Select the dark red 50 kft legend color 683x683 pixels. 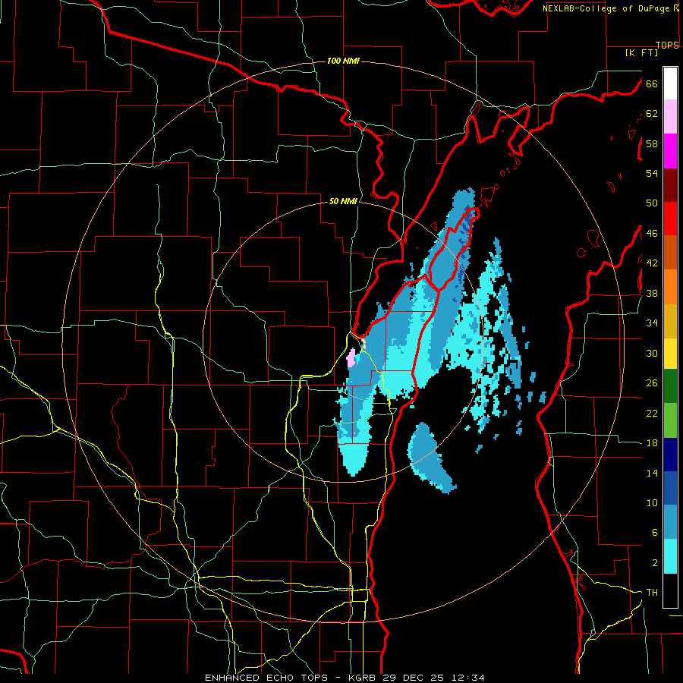coord(670,185)
